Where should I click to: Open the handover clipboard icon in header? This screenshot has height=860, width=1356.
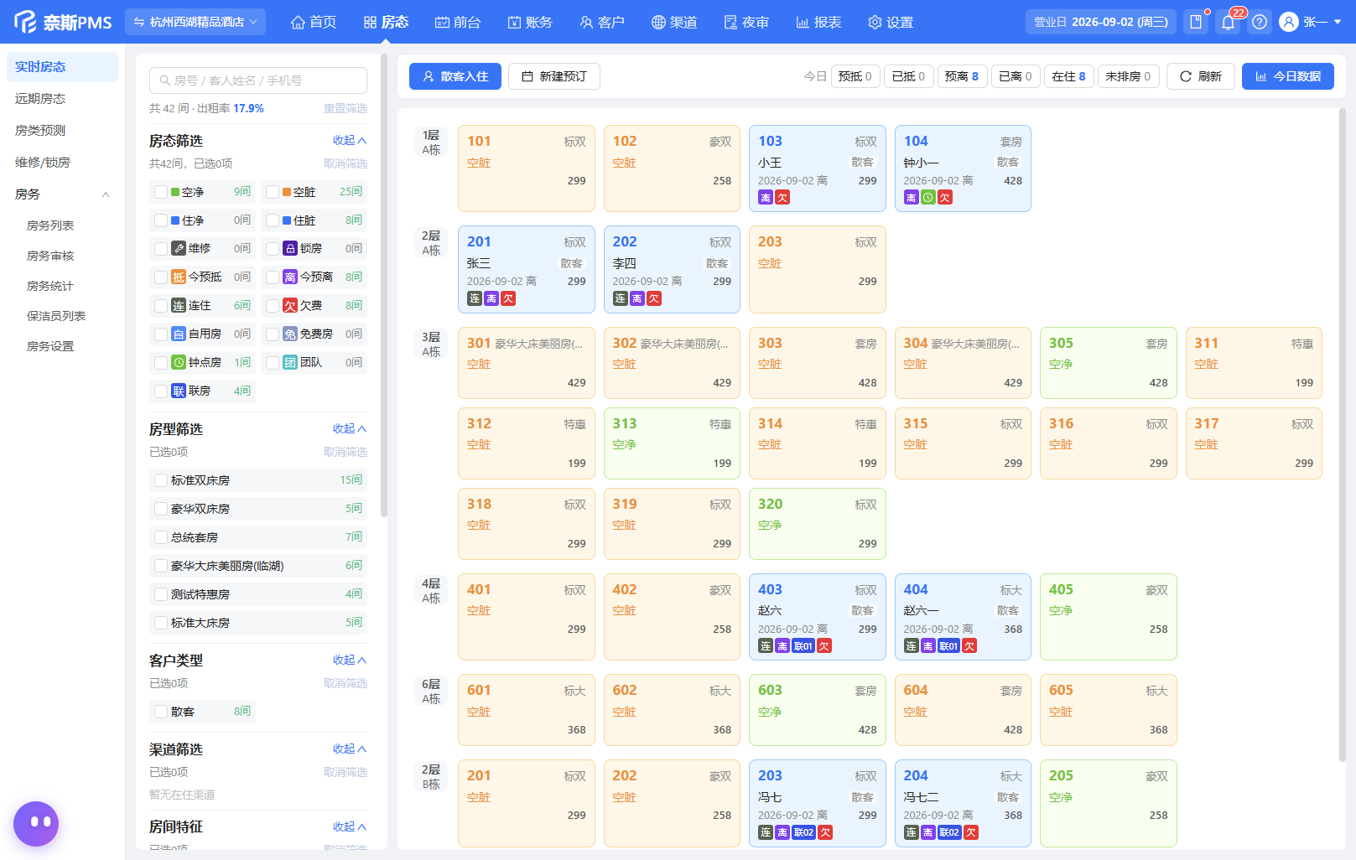pyautogui.click(x=1196, y=22)
